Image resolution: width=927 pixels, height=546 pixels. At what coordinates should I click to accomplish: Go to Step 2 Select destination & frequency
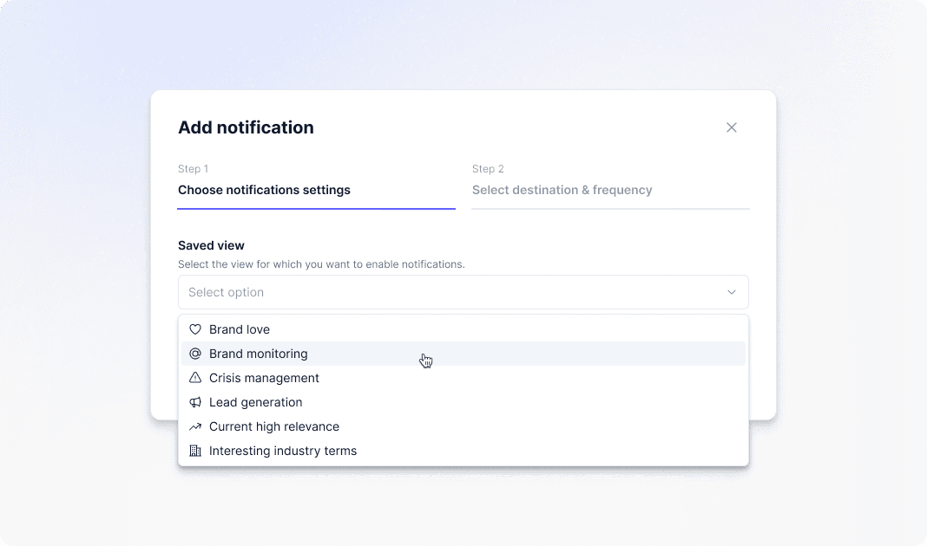coord(562,190)
